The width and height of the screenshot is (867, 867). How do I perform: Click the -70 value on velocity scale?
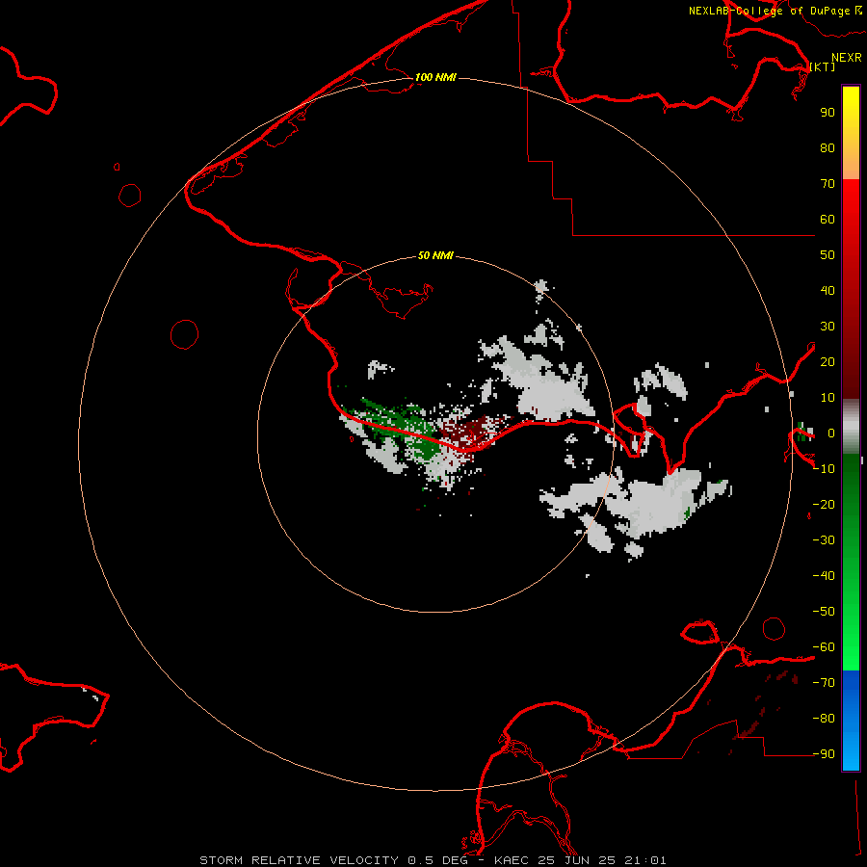824,683
